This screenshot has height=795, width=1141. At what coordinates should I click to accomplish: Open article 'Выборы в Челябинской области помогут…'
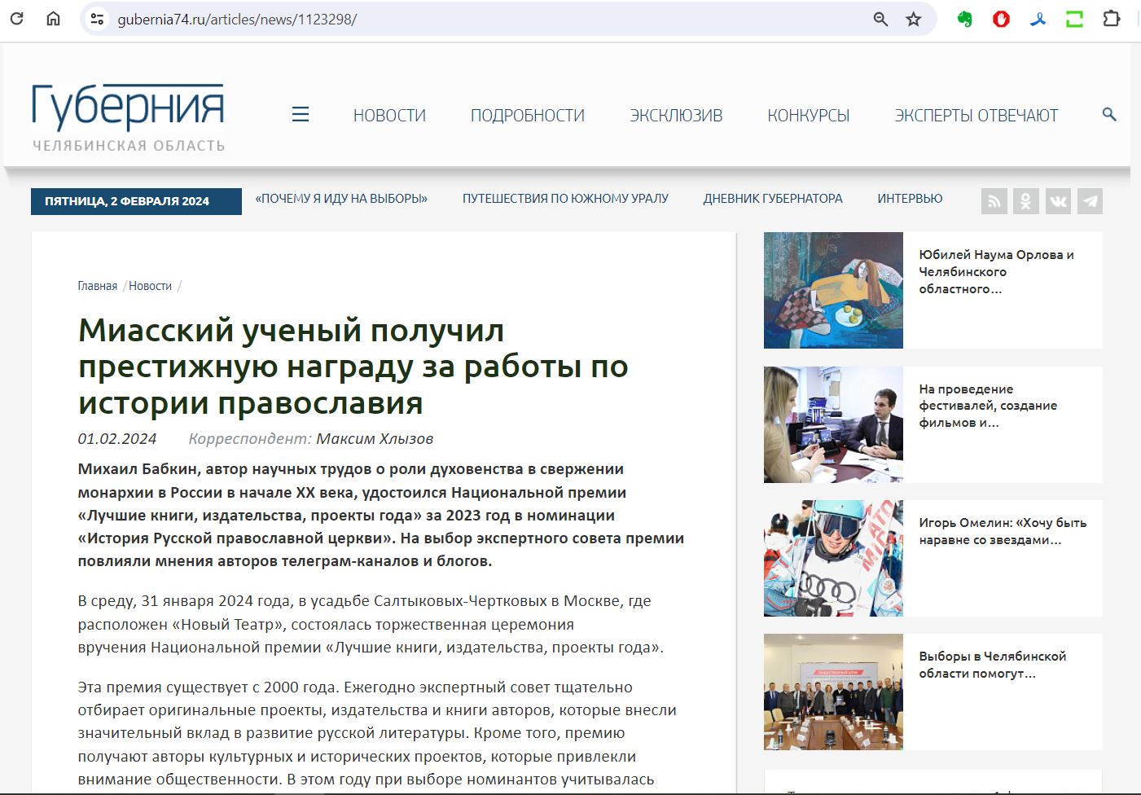[992, 665]
